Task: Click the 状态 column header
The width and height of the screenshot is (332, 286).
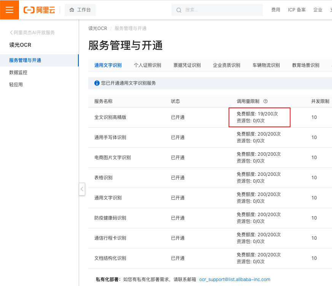Action: [175, 101]
